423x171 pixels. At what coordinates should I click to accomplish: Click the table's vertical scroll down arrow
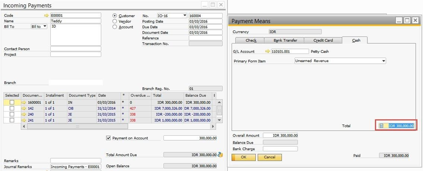pos(220,120)
